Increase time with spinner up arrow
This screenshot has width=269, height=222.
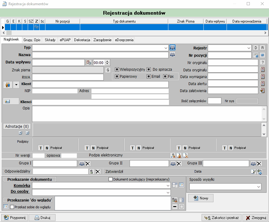point(107,61)
